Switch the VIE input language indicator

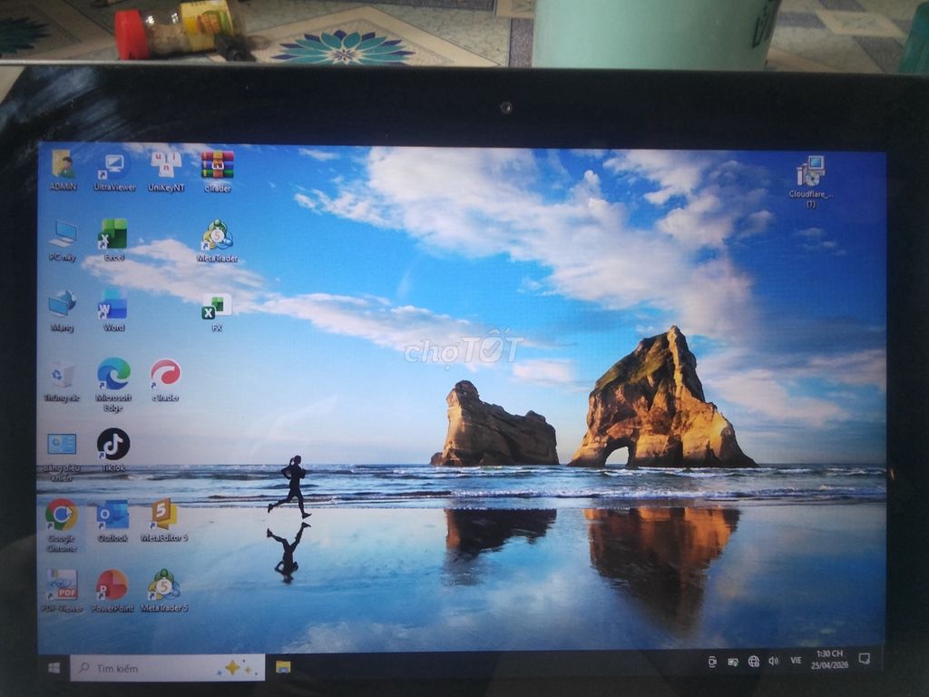tap(796, 661)
